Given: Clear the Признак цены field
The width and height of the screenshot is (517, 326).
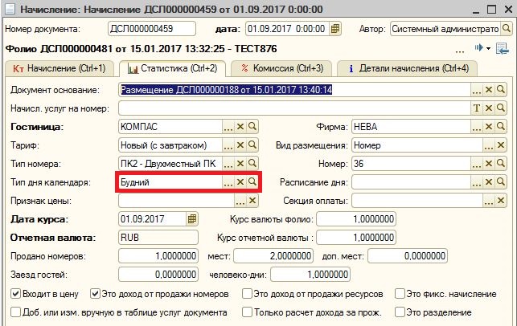Looking at the screenshot, I should pos(252,200).
